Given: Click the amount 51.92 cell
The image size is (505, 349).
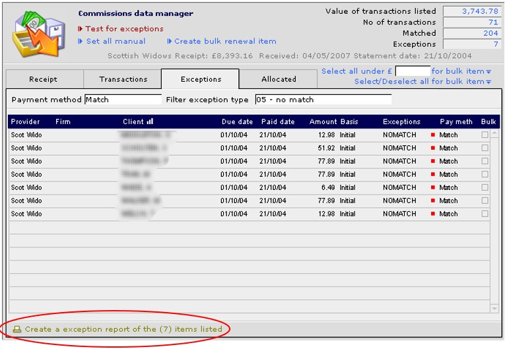Looking at the screenshot, I should pos(326,148).
